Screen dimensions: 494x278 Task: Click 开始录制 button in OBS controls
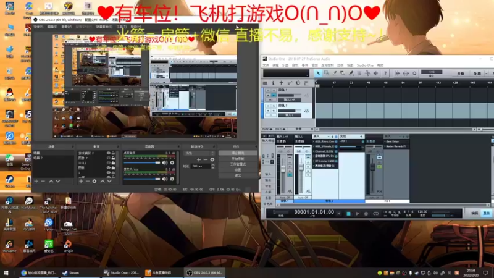(238, 159)
